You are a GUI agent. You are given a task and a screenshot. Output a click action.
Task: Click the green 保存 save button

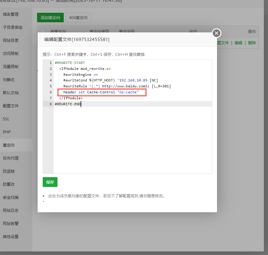[50, 182]
